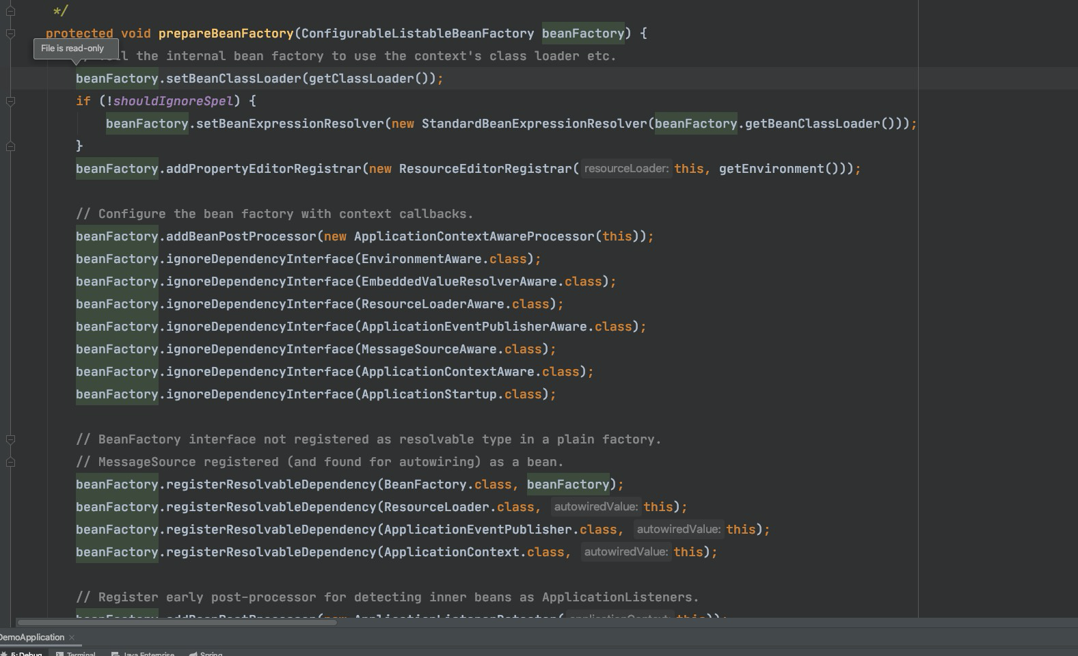Open the Spring tool window
The image size is (1078, 656).
[206, 654]
